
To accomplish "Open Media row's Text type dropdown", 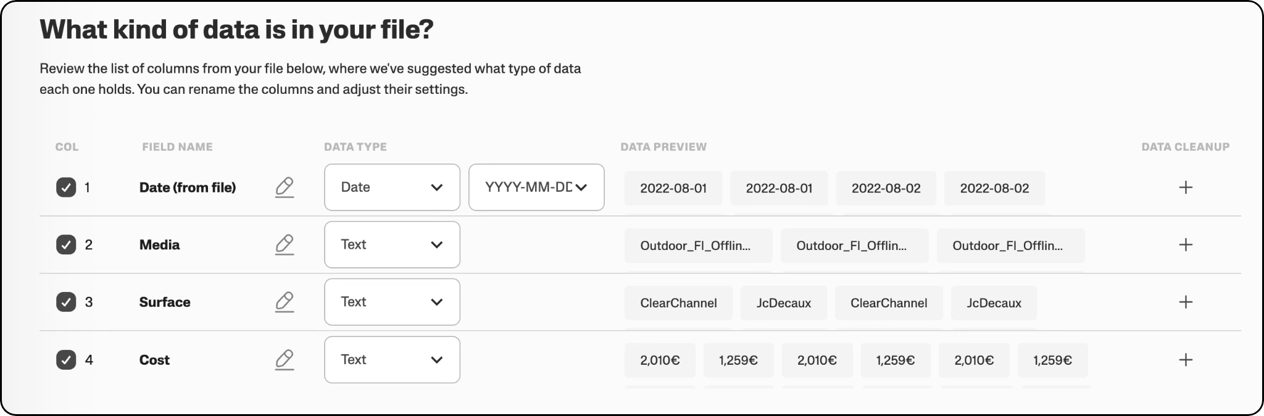I will (x=392, y=244).
